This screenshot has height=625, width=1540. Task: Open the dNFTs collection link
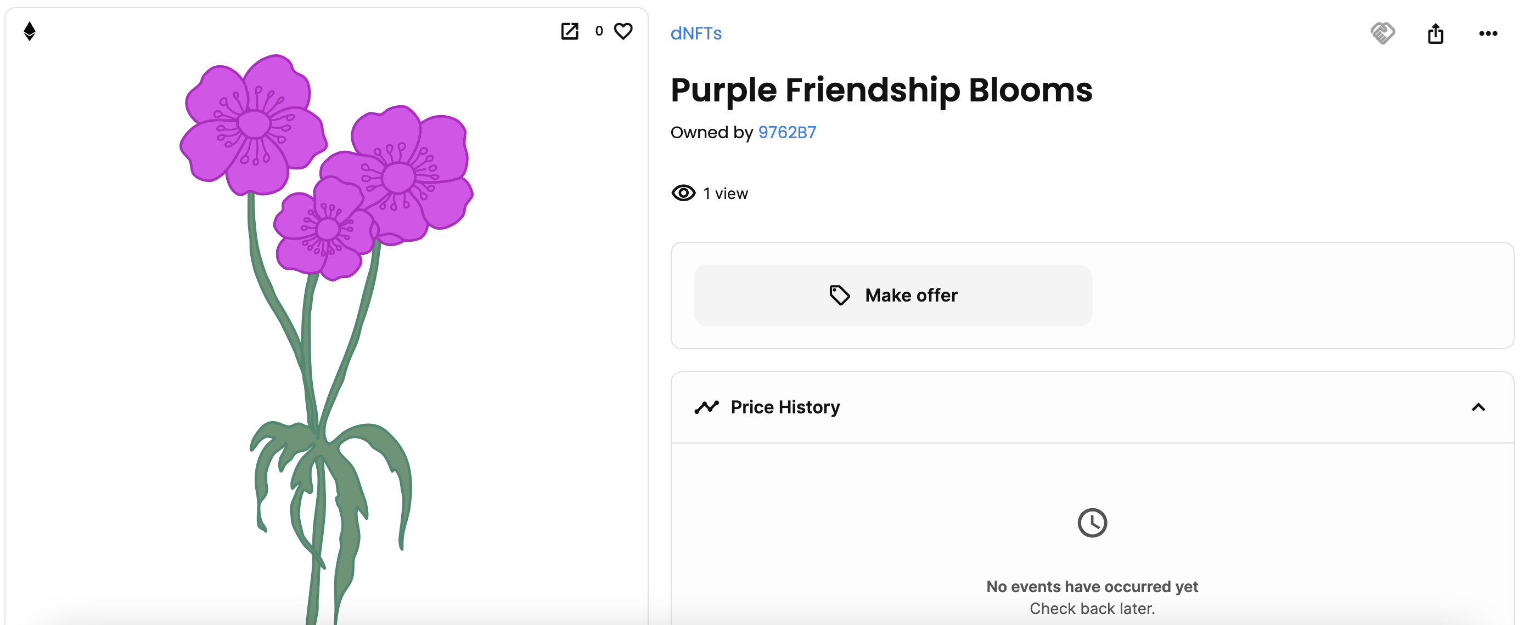696,33
